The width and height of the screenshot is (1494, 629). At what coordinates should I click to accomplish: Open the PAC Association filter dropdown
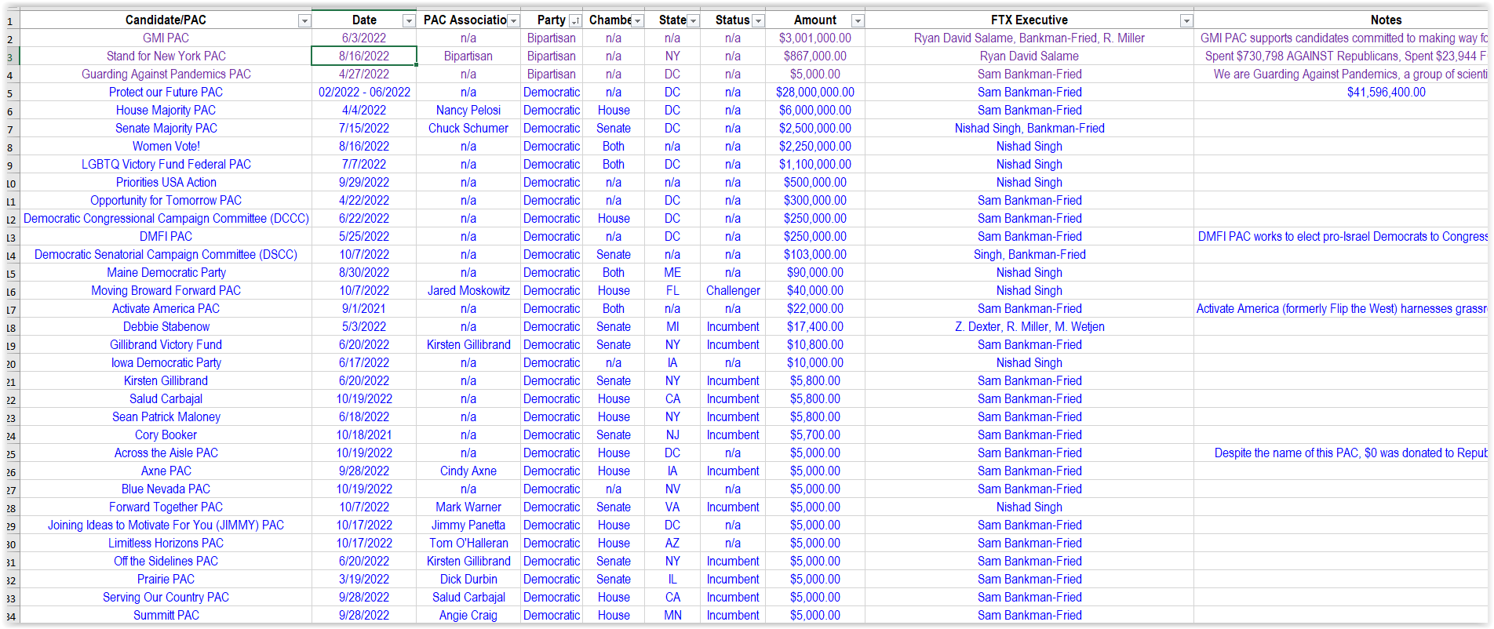point(514,21)
